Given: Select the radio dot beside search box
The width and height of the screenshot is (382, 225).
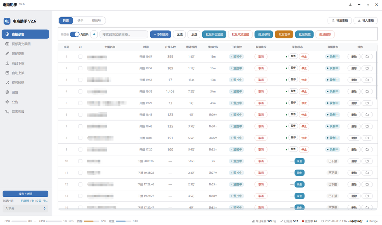Looking at the screenshot, I should coord(94,34).
